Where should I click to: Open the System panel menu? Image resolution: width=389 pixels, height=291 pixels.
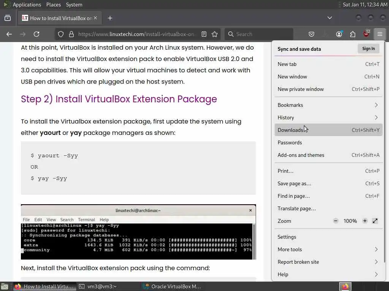coord(74,5)
